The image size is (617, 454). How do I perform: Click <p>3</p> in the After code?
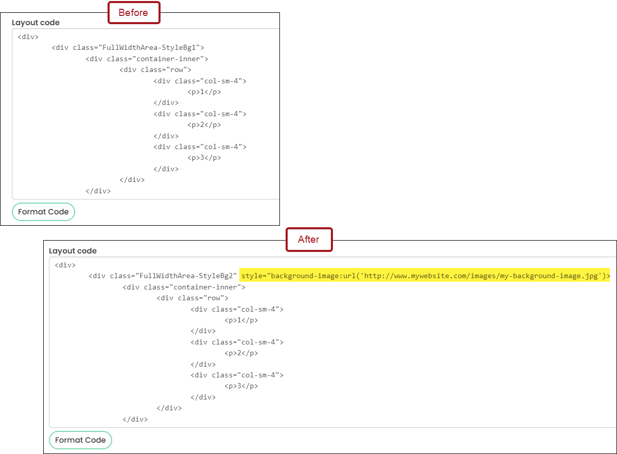click(241, 387)
